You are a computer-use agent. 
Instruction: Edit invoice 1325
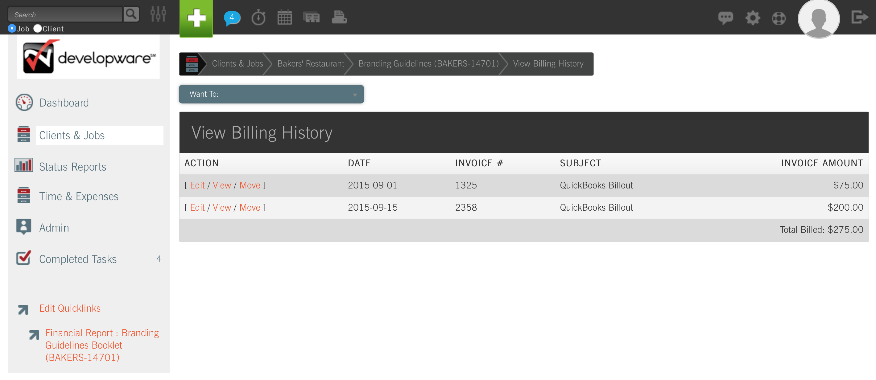tap(197, 185)
